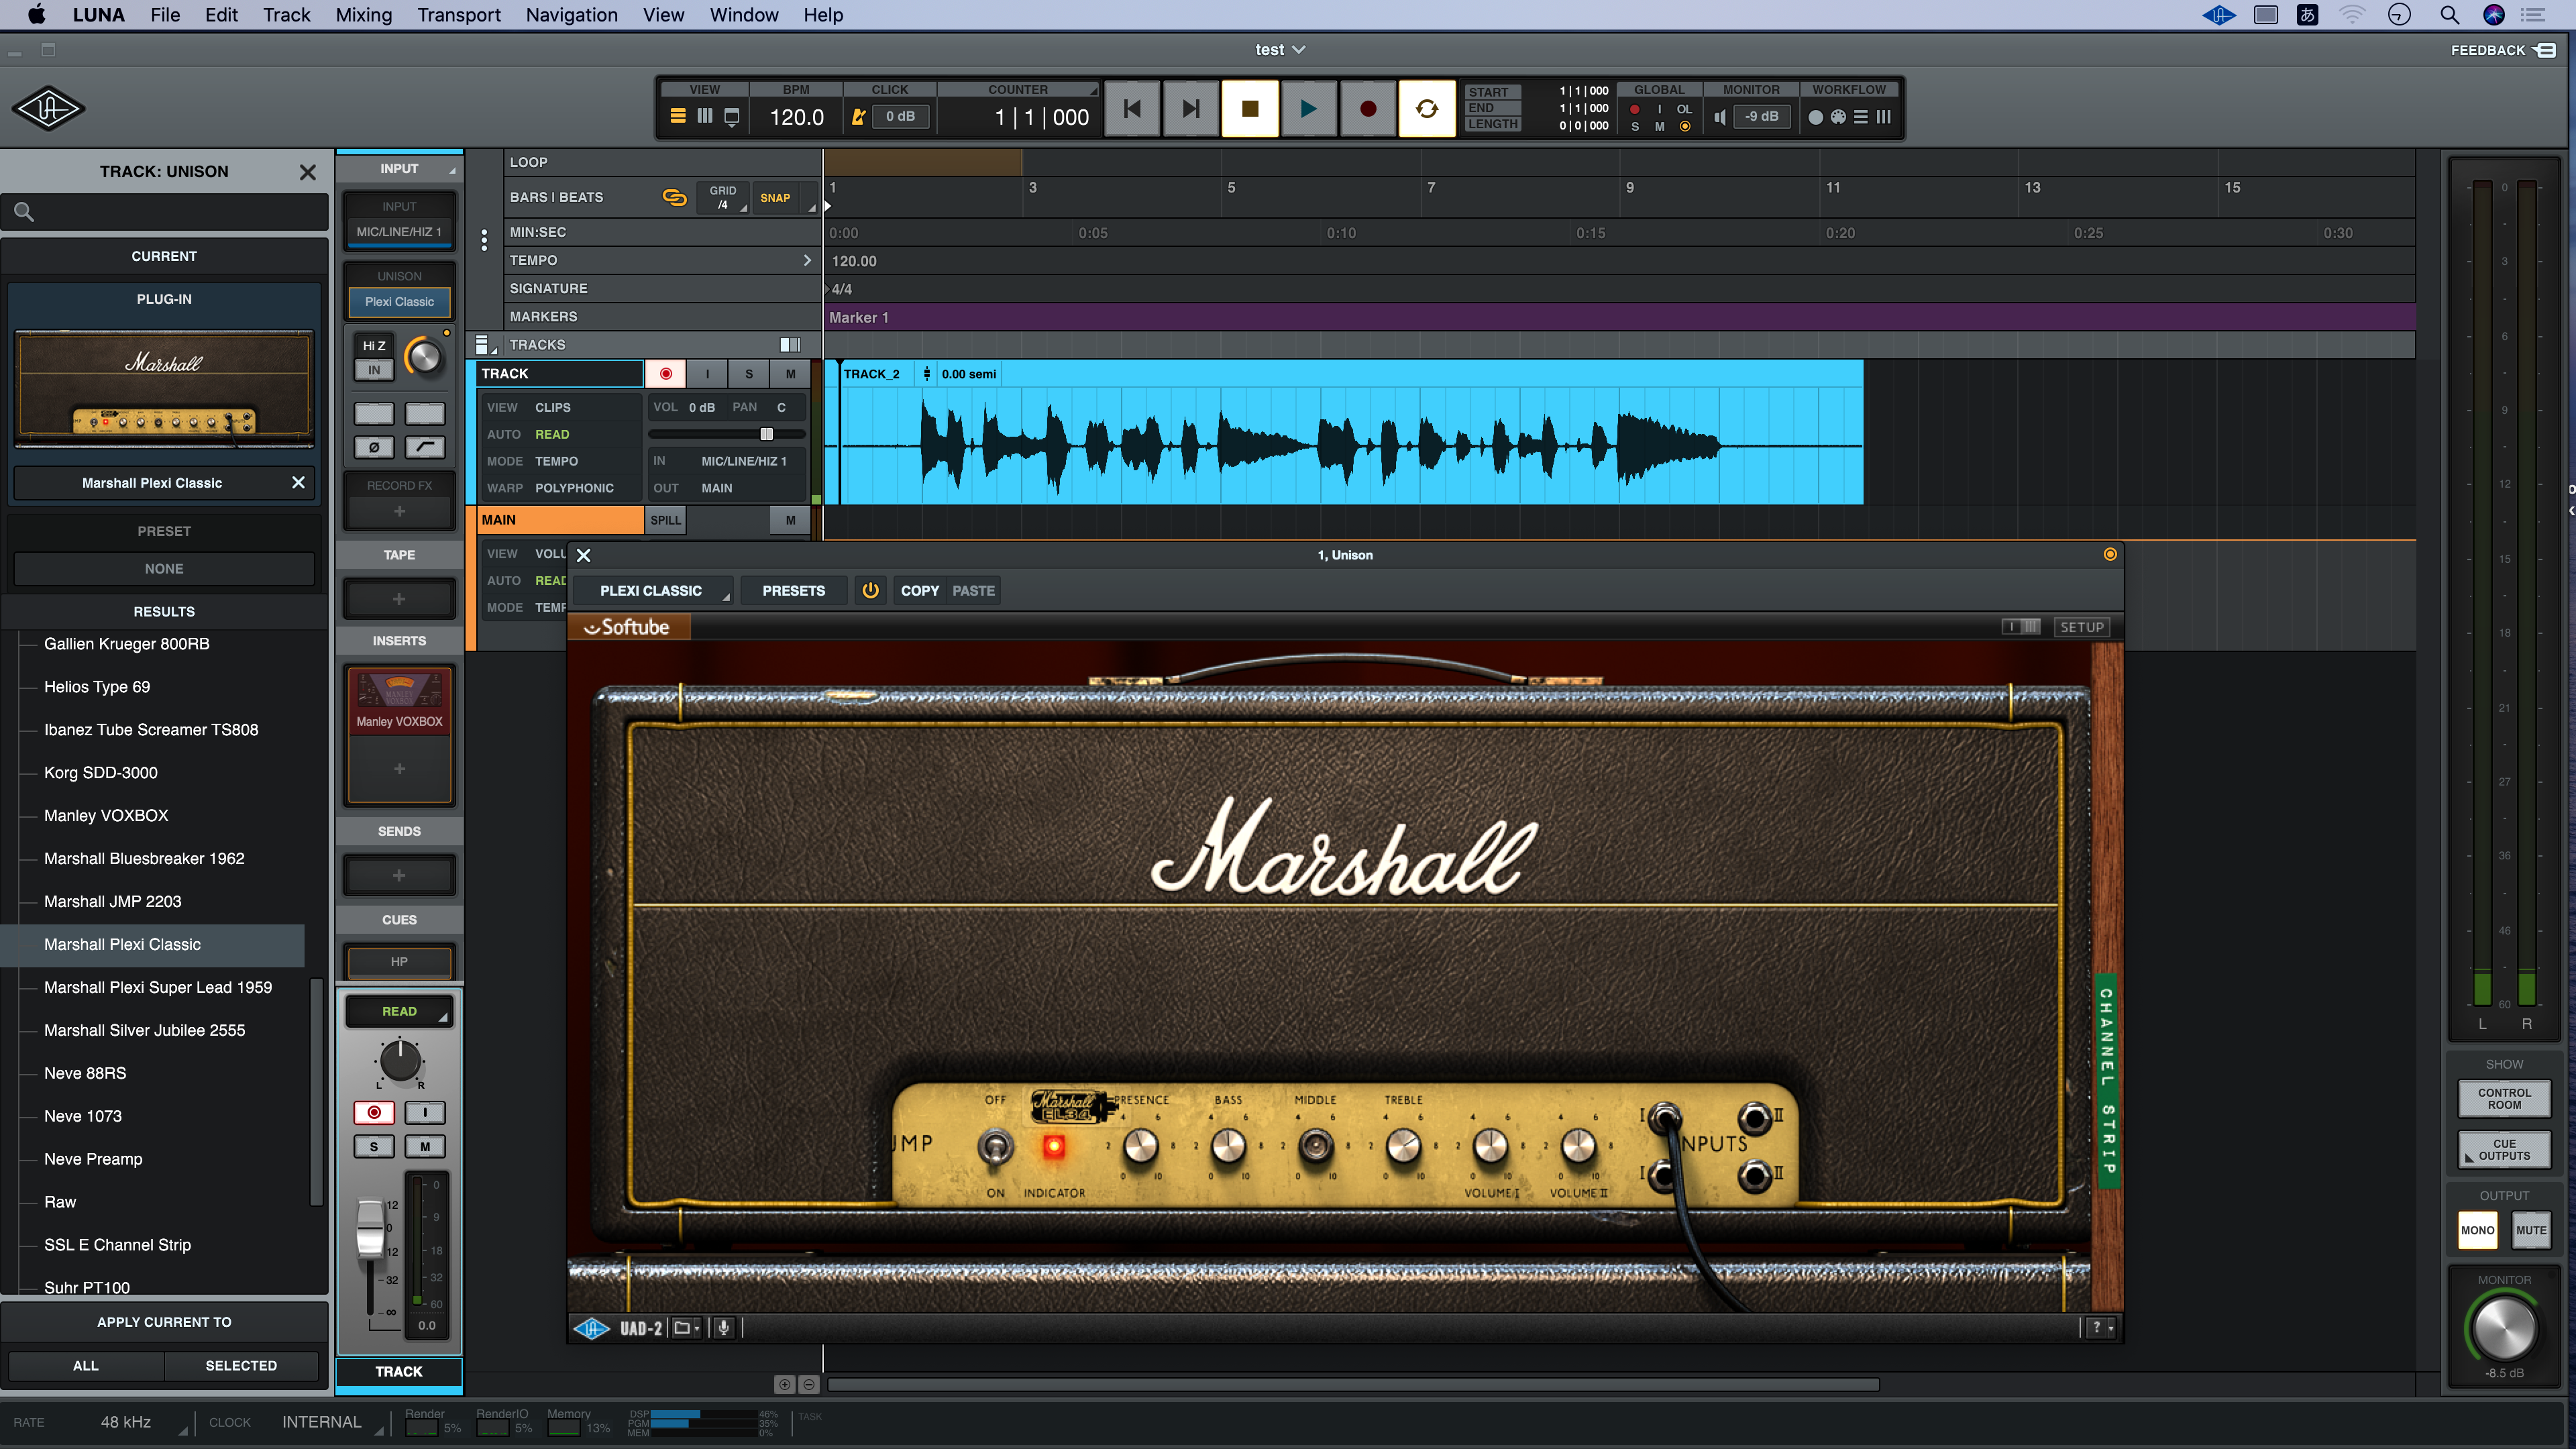The width and height of the screenshot is (2576, 1449).
Task: Click the mixer view icon in VIEW section
Action: point(705,116)
